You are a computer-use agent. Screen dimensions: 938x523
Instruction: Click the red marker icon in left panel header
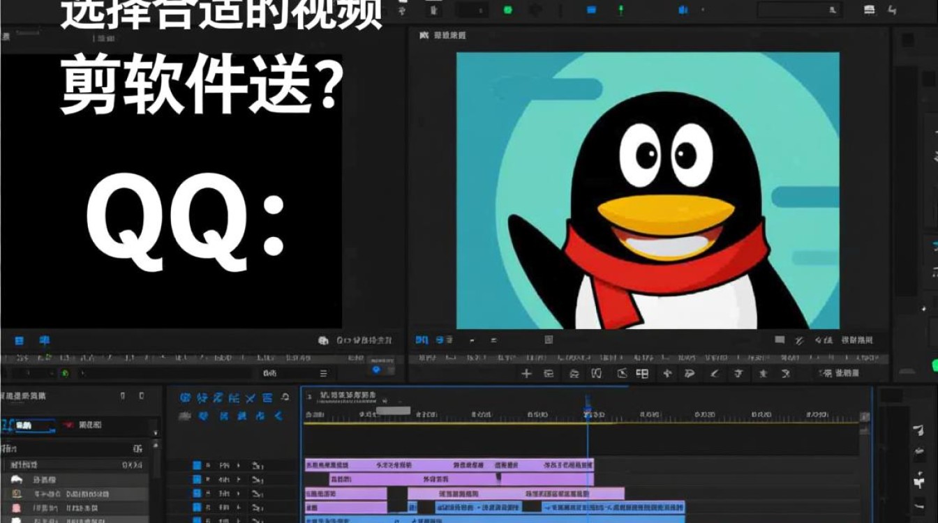tap(68, 425)
